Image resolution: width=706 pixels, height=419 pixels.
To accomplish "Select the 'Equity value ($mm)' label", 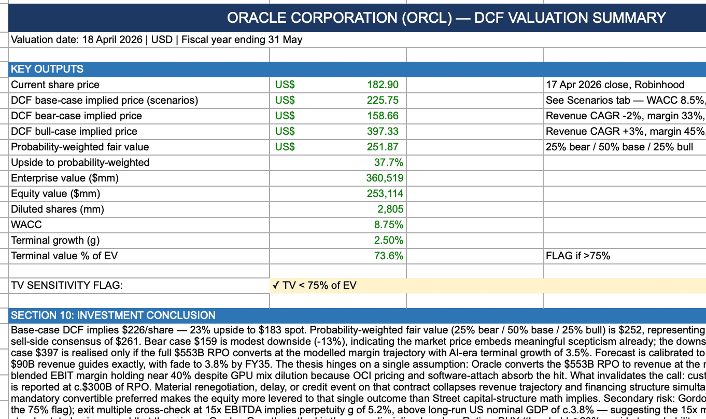I will tap(55, 193).
